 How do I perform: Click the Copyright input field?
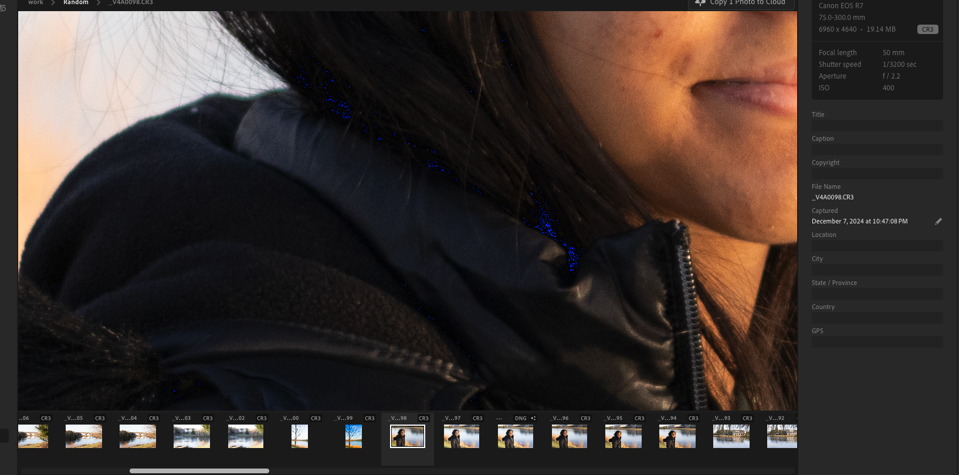tap(877, 174)
